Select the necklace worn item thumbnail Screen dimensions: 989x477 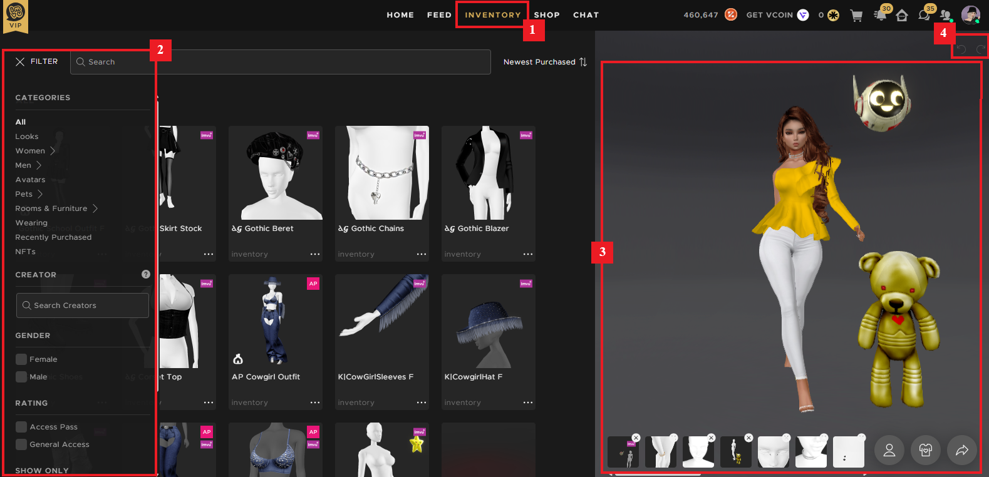(x=811, y=452)
